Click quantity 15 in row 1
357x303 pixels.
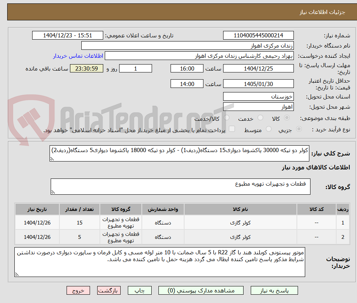[79, 223]
